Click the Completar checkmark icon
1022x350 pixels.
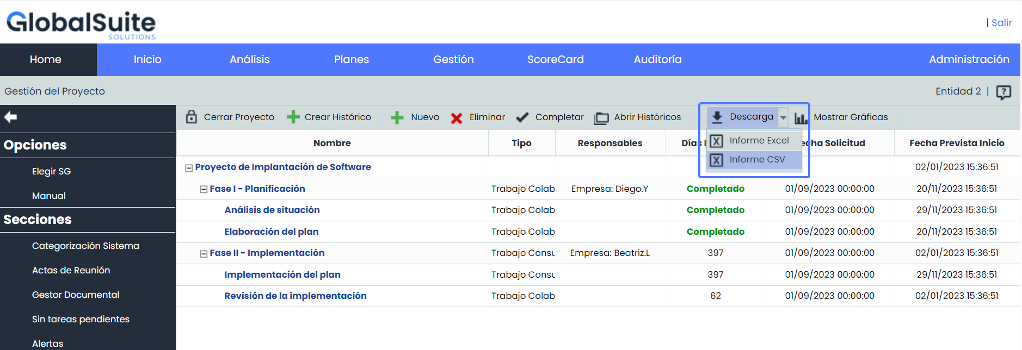[522, 117]
